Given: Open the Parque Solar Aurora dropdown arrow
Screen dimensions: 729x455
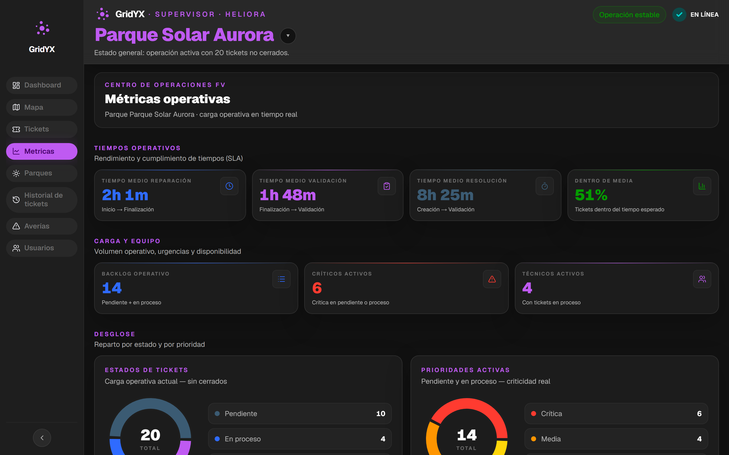Looking at the screenshot, I should [x=288, y=35].
